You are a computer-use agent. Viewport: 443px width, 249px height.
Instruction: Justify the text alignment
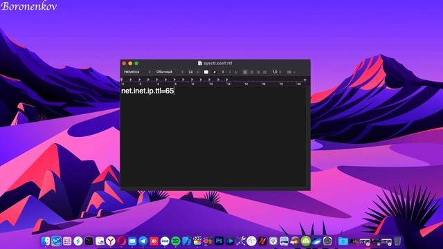264,72
